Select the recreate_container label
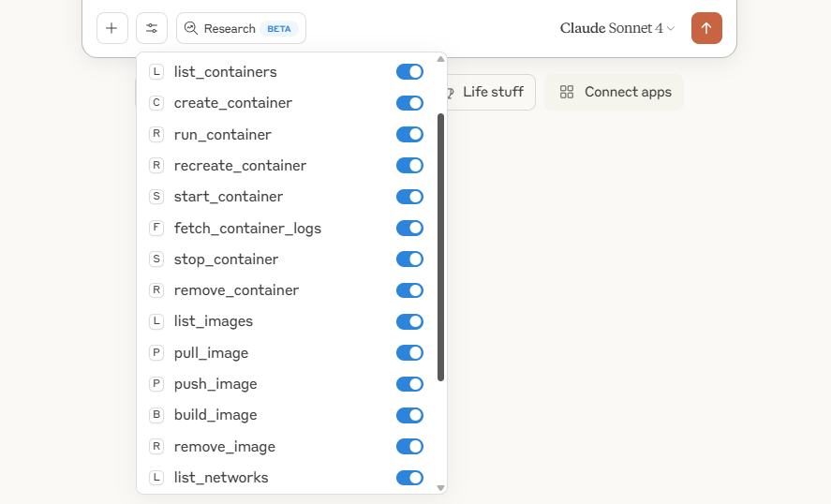The width and height of the screenshot is (831, 504). click(x=240, y=166)
